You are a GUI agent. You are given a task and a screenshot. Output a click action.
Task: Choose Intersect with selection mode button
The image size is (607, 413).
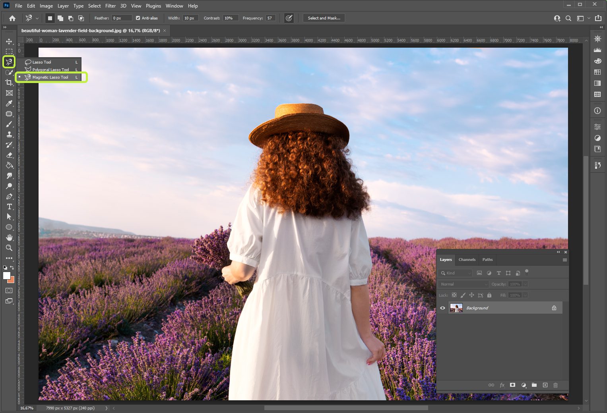pos(81,18)
